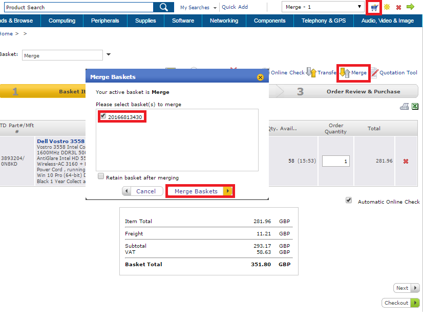This screenshot has height=319, width=423.
Task: Click the green arrow icon in top bar
Action: 410,7
